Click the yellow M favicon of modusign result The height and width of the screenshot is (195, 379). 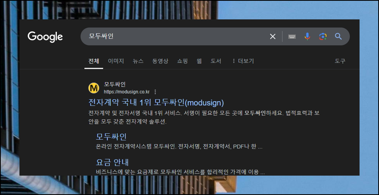[x=94, y=88]
